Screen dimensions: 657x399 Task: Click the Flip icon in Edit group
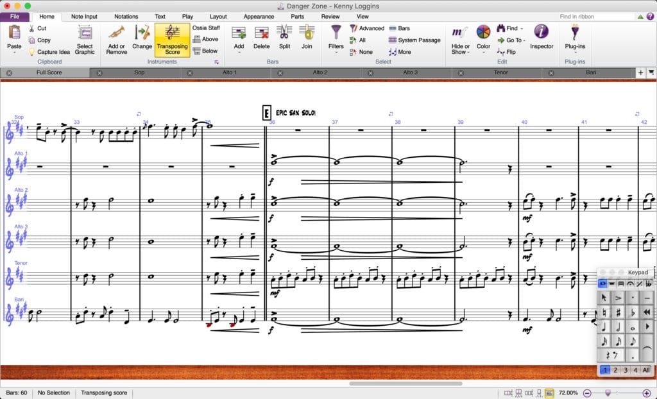click(x=500, y=52)
